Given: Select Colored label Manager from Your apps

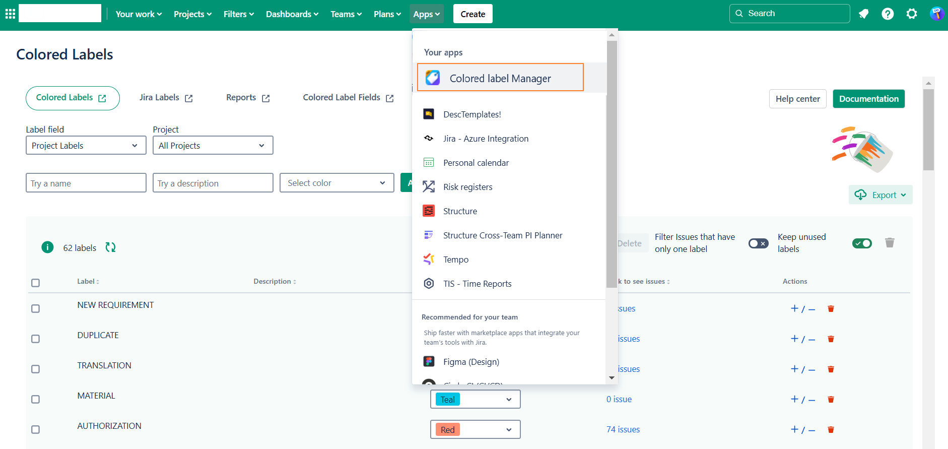Looking at the screenshot, I should (x=500, y=78).
